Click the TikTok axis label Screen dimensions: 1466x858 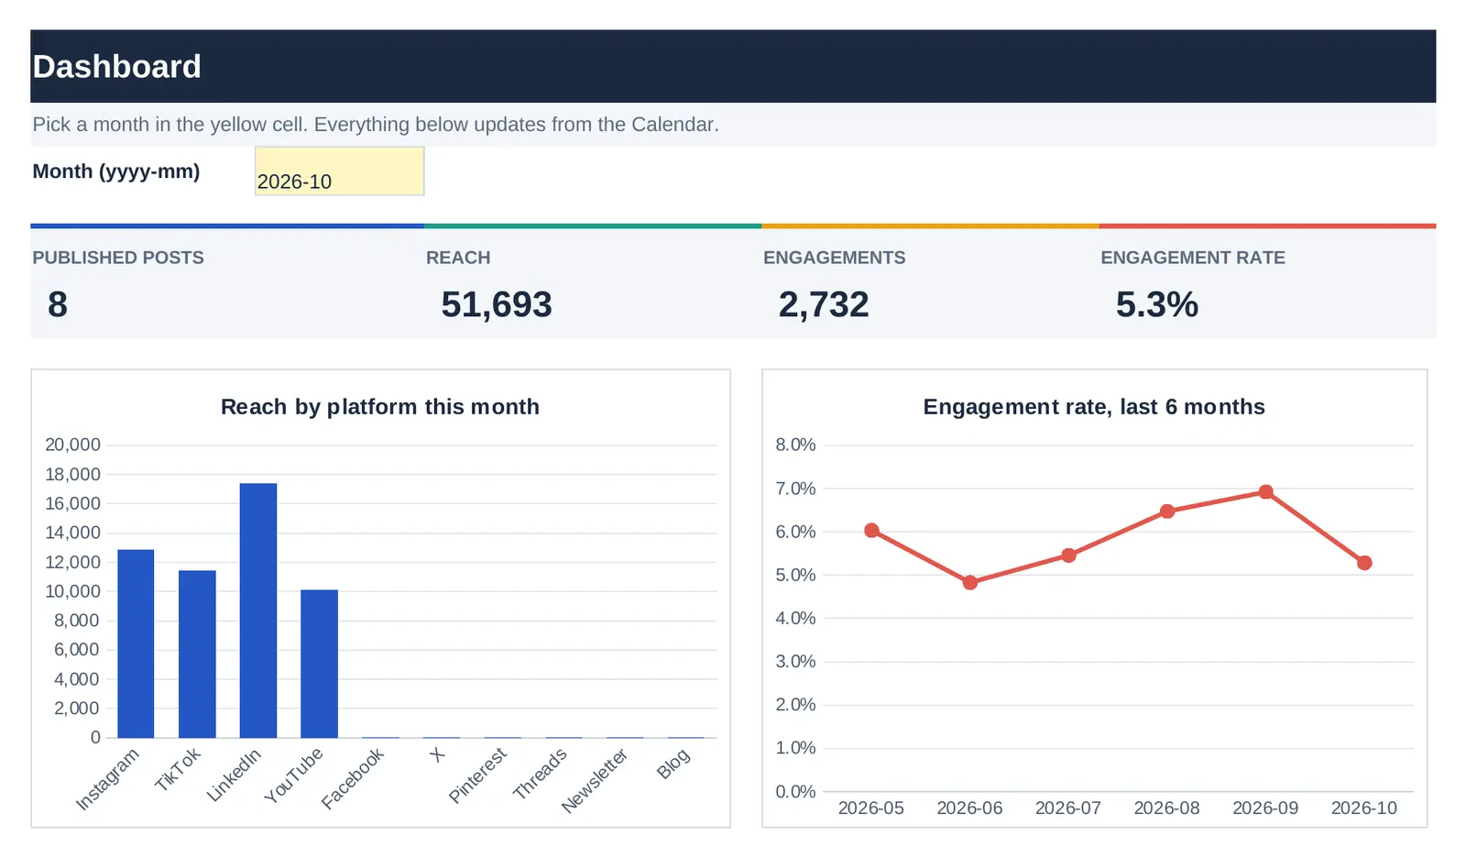(x=177, y=769)
